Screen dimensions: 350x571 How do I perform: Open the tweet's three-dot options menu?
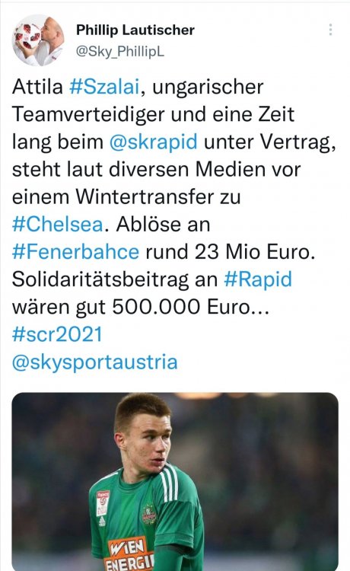coord(330,30)
